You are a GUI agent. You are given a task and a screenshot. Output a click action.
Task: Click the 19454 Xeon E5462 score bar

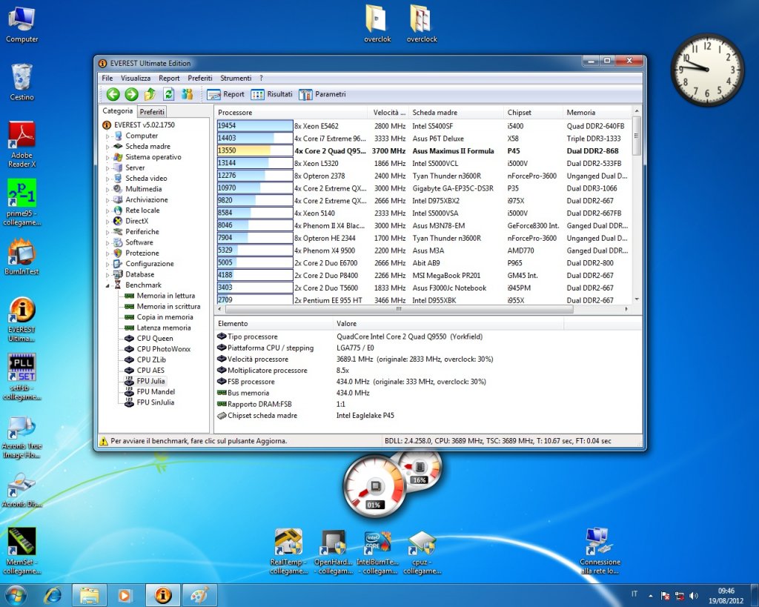coord(255,126)
